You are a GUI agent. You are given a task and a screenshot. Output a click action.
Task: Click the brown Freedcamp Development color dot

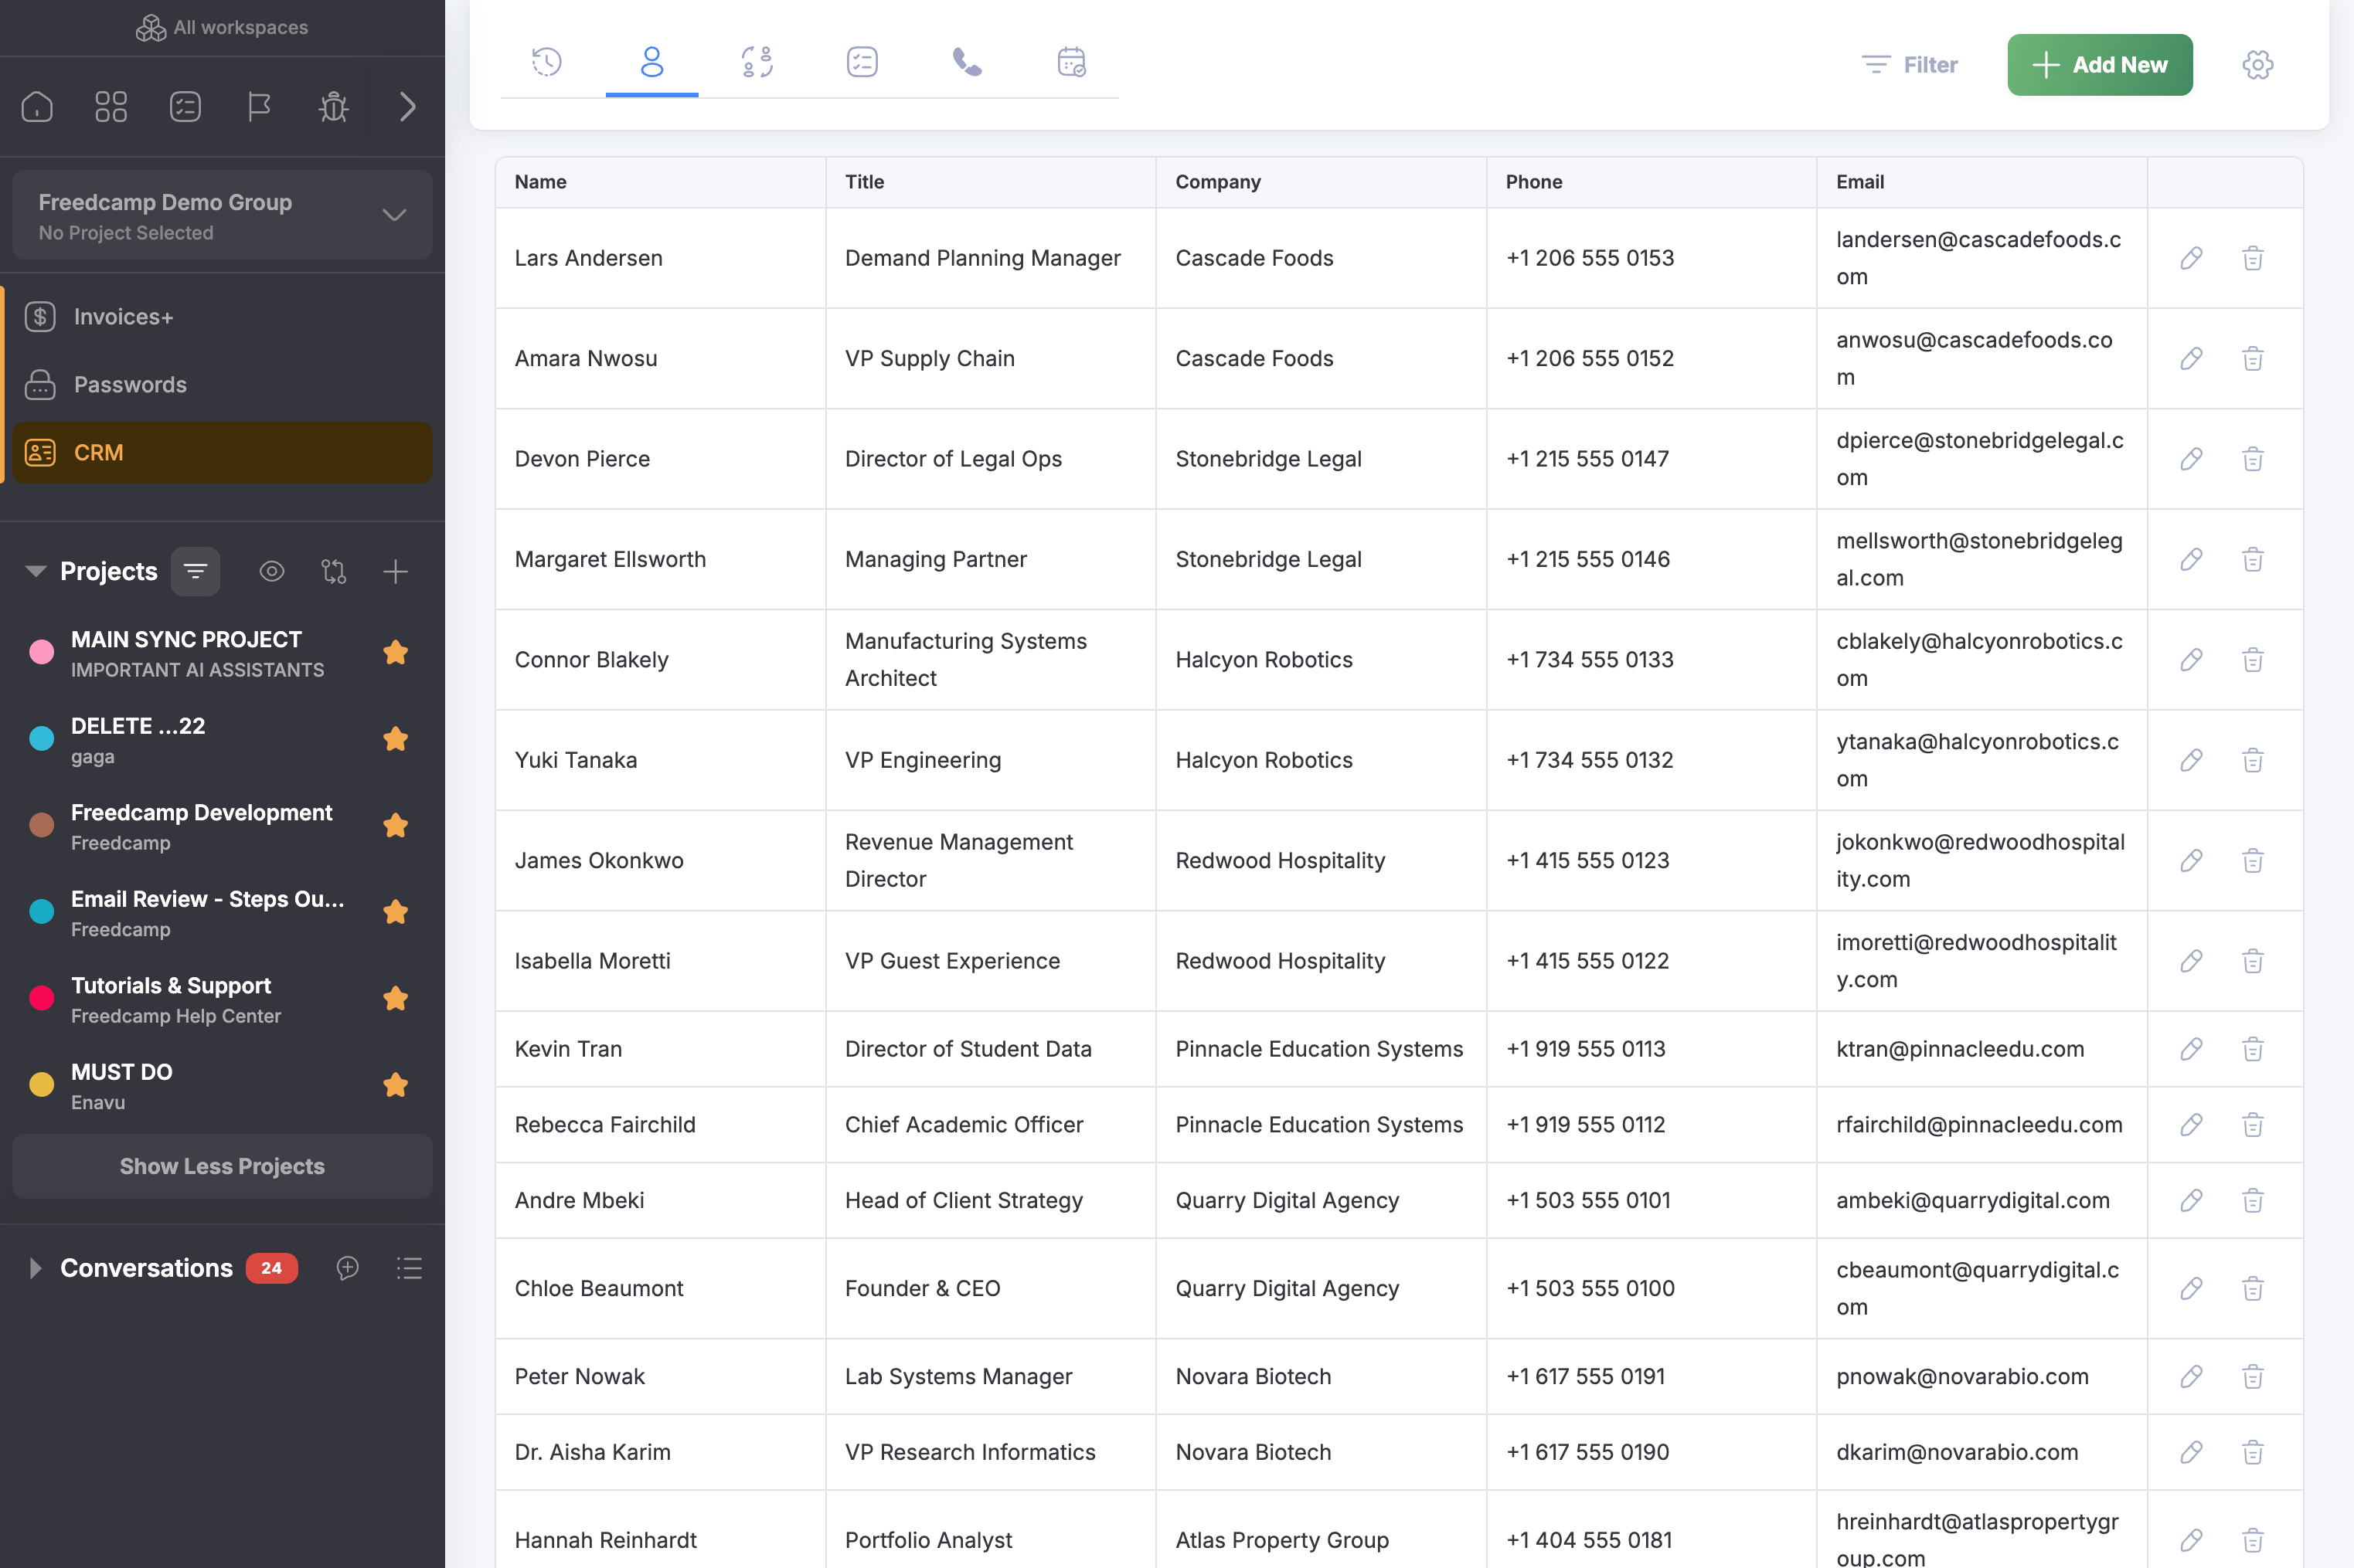[x=42, y=826]
